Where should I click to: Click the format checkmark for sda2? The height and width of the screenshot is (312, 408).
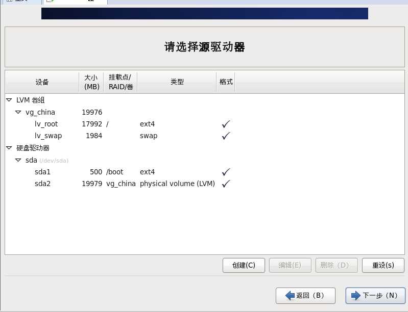[x=226, y=184]
